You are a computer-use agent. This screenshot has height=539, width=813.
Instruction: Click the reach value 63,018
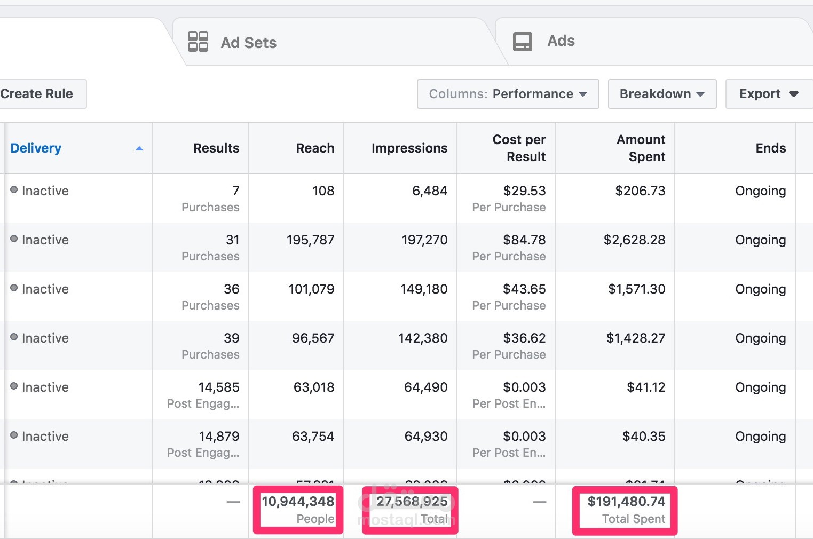point(314,387)
